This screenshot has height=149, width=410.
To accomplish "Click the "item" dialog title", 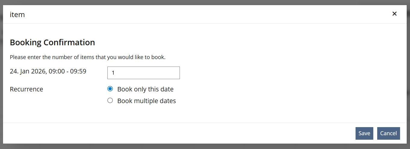I will point(17,14).
